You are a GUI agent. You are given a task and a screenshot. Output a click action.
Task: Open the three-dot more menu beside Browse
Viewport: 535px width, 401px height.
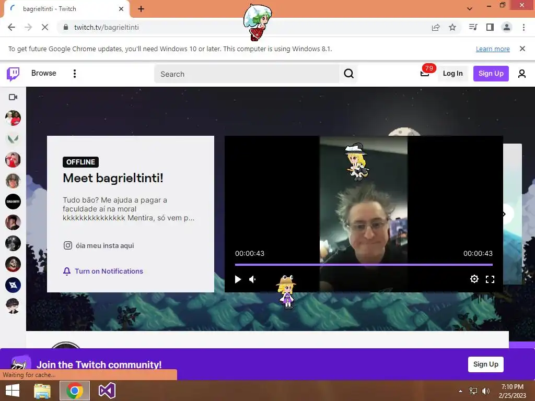click(x=75, y=74)
